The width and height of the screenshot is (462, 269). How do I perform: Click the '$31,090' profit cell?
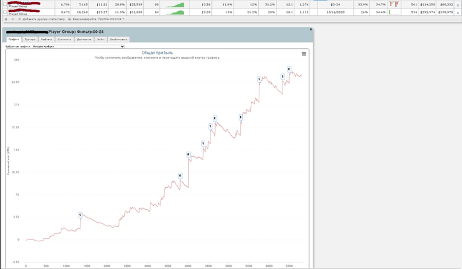coord(136,13)
